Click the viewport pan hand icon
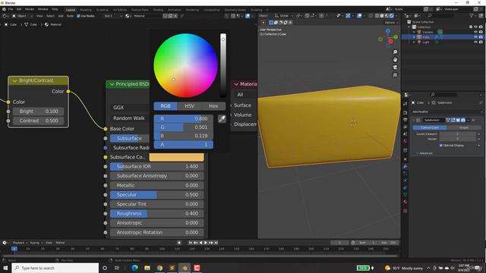 [395, 59]
